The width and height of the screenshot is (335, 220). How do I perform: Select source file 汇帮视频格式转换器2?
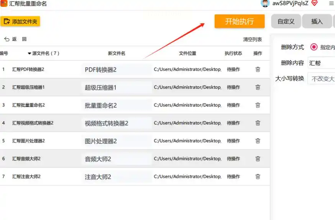pos(33,123)
